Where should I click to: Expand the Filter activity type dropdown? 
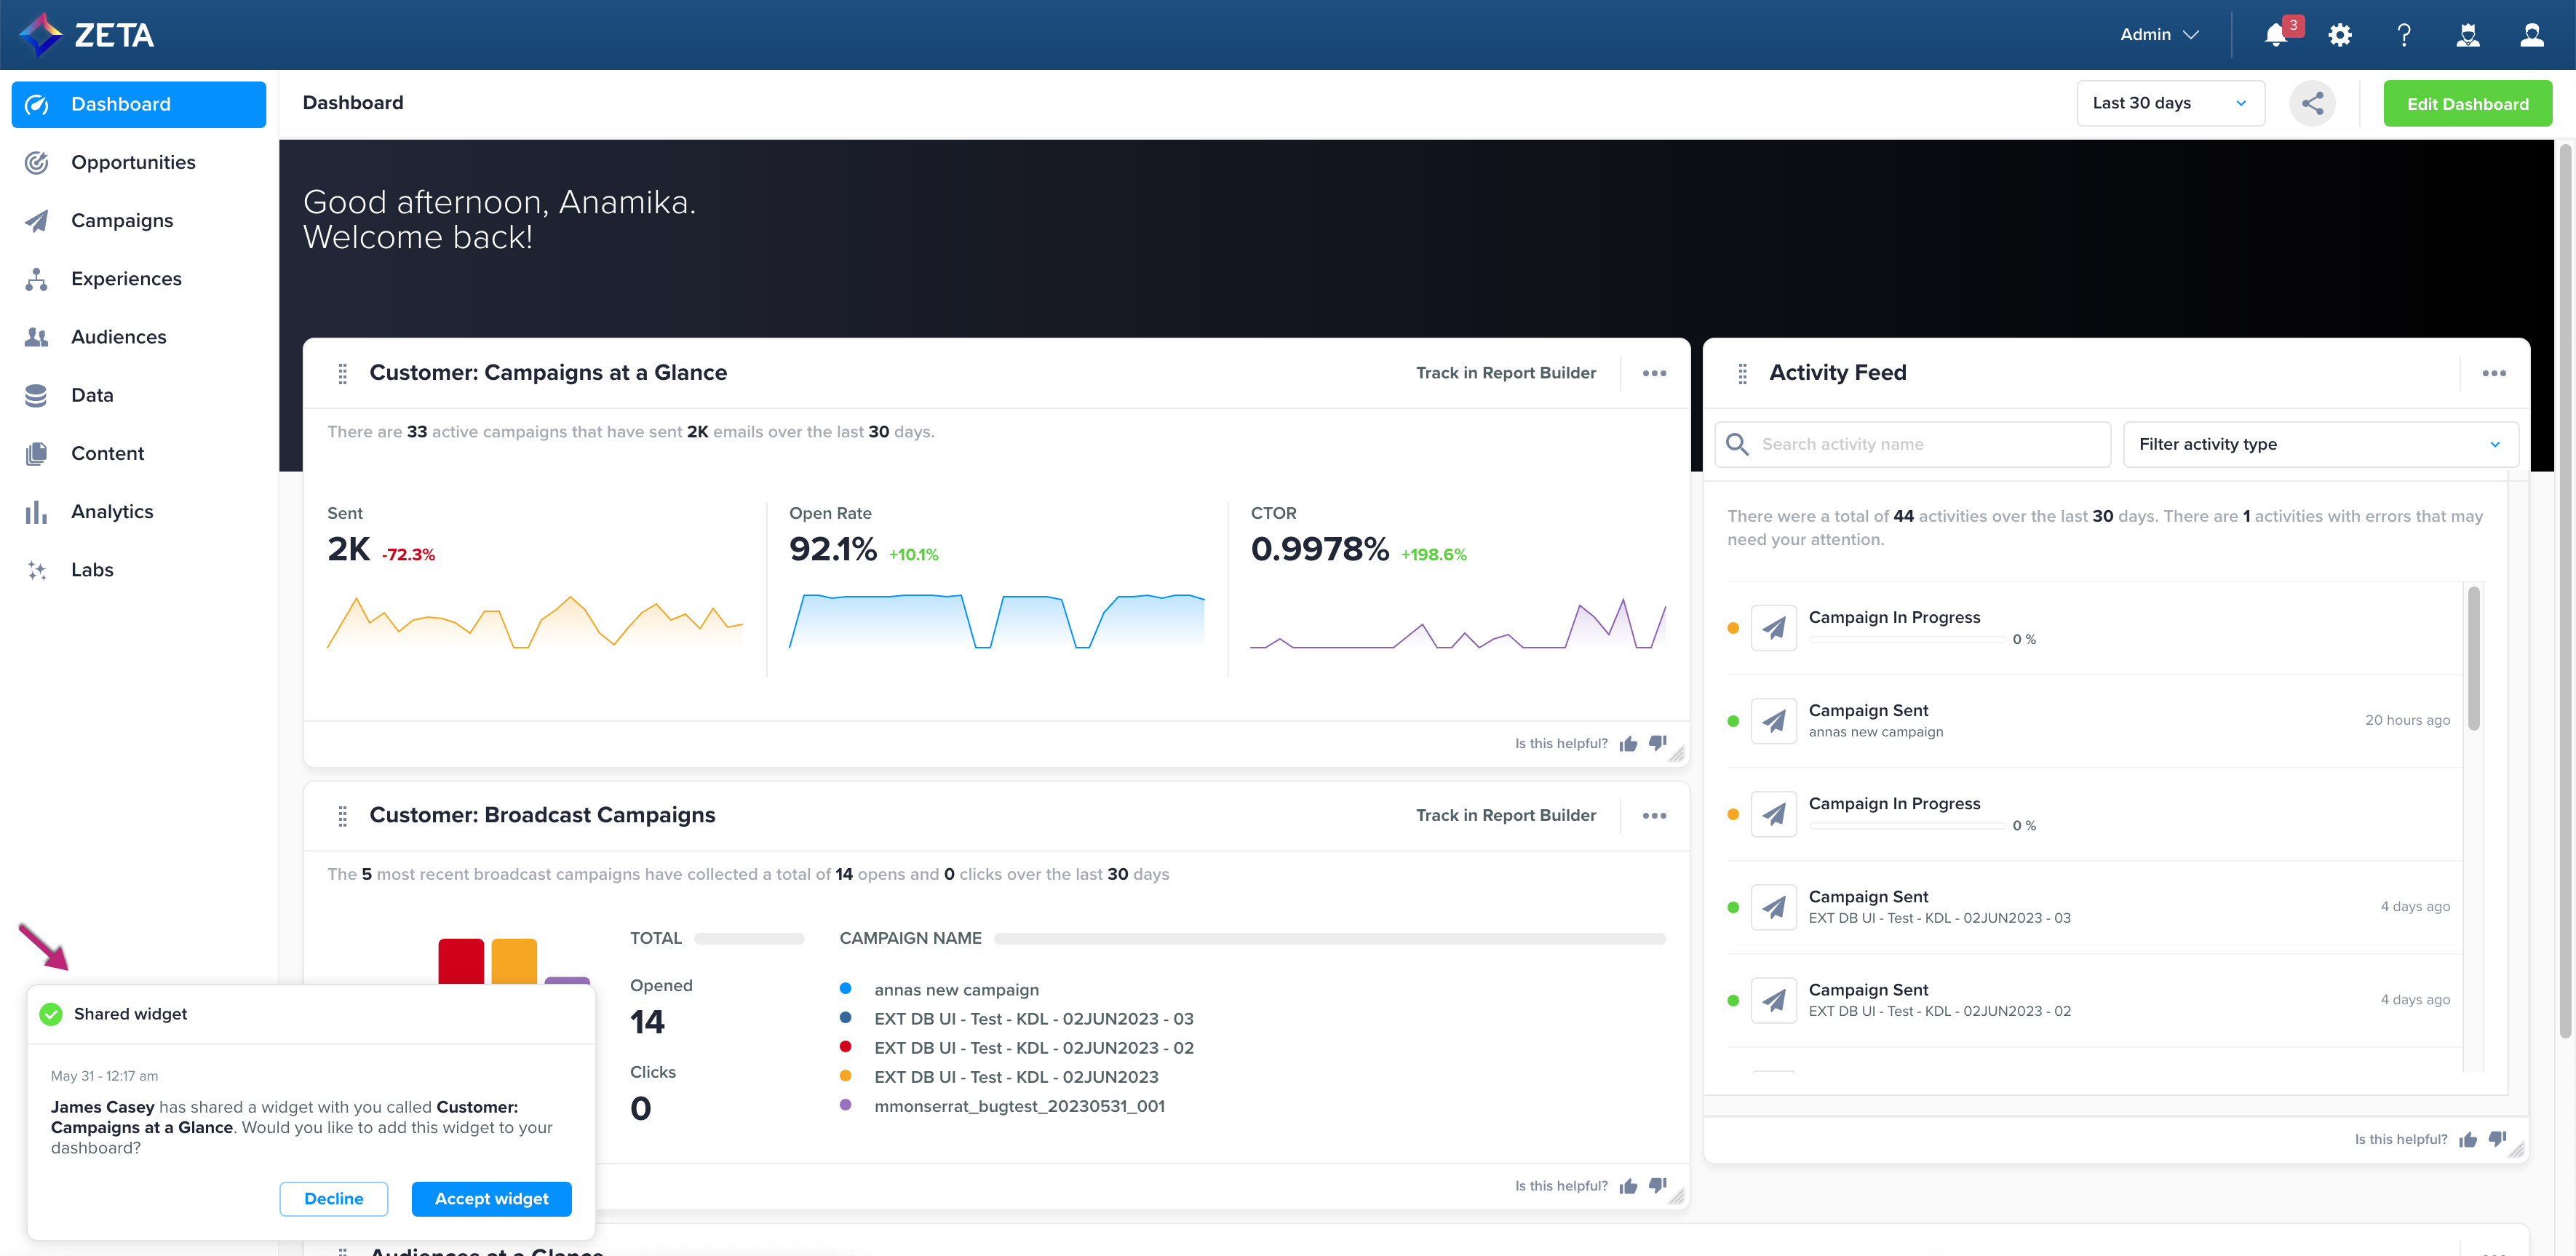[2320, 444]
